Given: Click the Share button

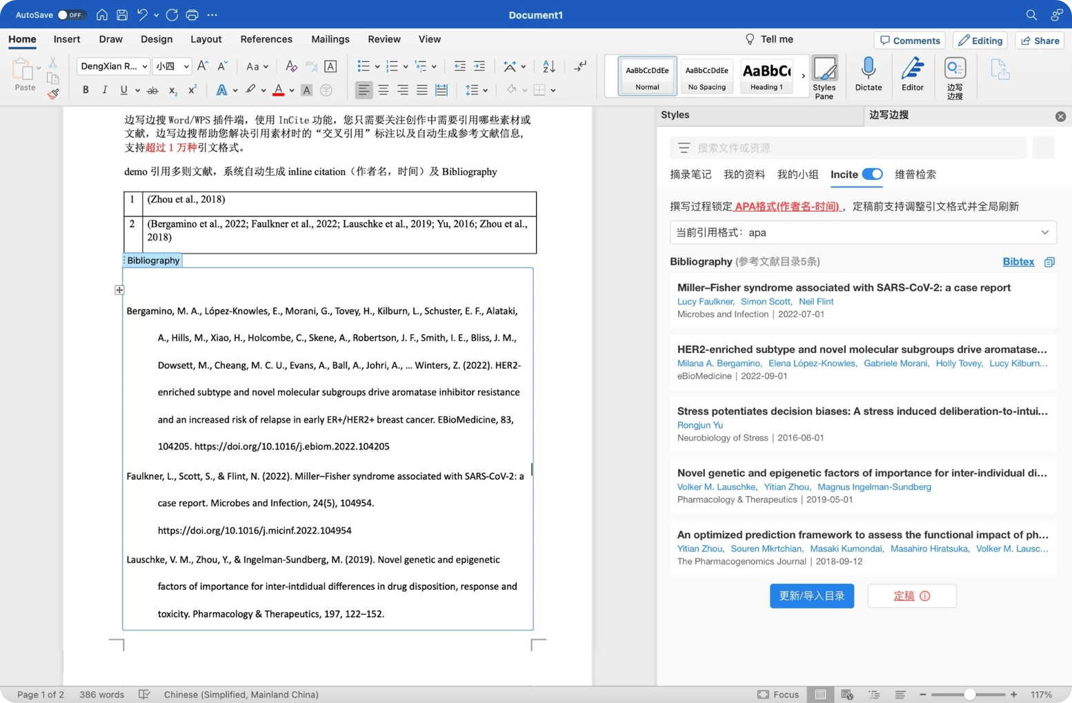Looking at the screenshot, I should coord(1040,41).
